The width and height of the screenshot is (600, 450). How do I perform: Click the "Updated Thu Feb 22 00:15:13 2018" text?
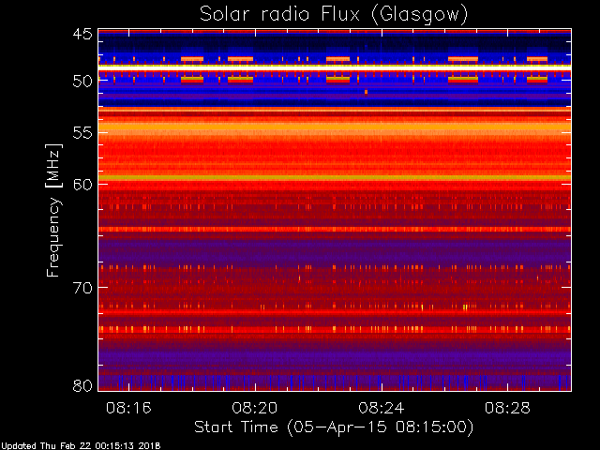[x=81, y=446]
